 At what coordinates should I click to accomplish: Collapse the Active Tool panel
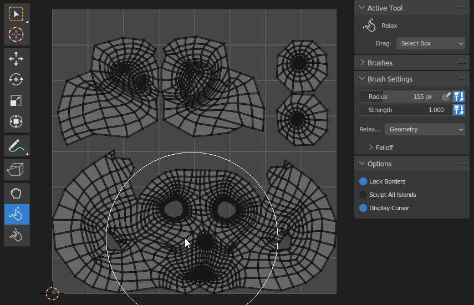click(x=362, y=8)
